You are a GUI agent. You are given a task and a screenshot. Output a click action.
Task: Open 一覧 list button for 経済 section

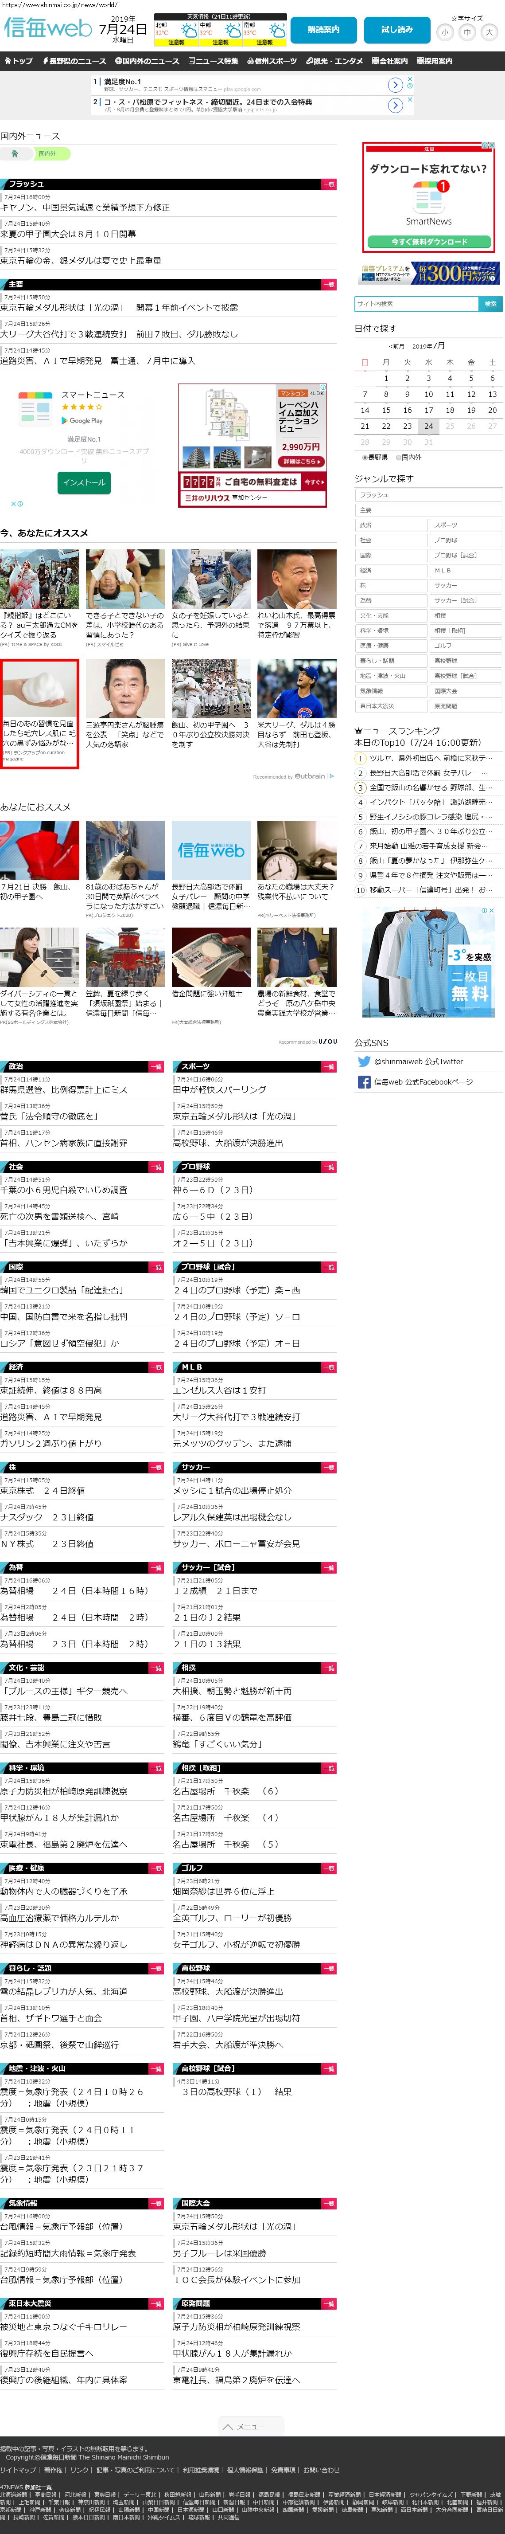[157, 1367]
